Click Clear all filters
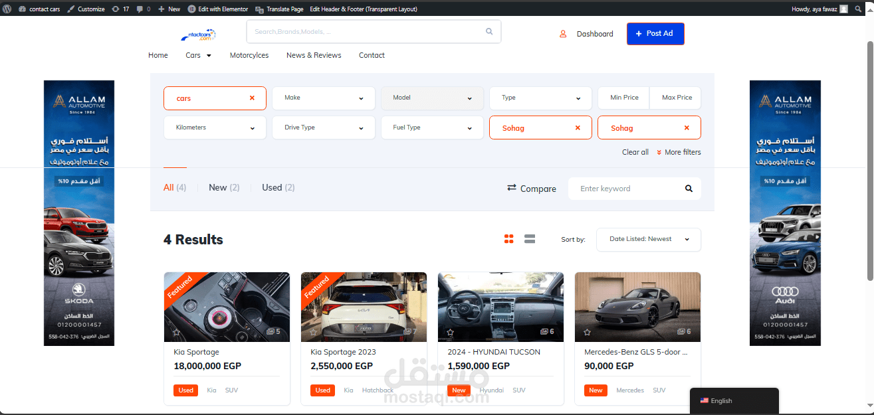 point(635,152)
